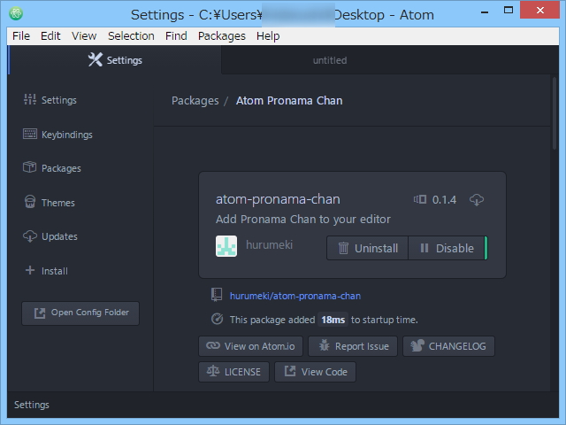The width and height of the screenshot is (566, 425).
Task: Switch to the untitled tab
Action: (330, 60)
